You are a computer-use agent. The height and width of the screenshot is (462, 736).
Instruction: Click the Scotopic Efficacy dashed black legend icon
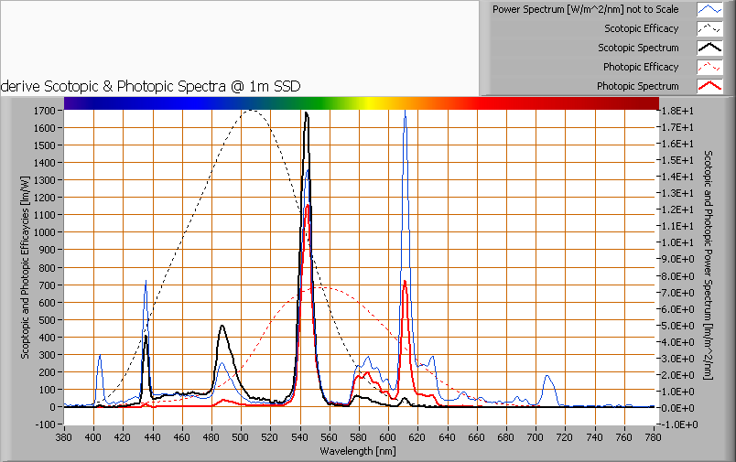(x=710, y=28)
